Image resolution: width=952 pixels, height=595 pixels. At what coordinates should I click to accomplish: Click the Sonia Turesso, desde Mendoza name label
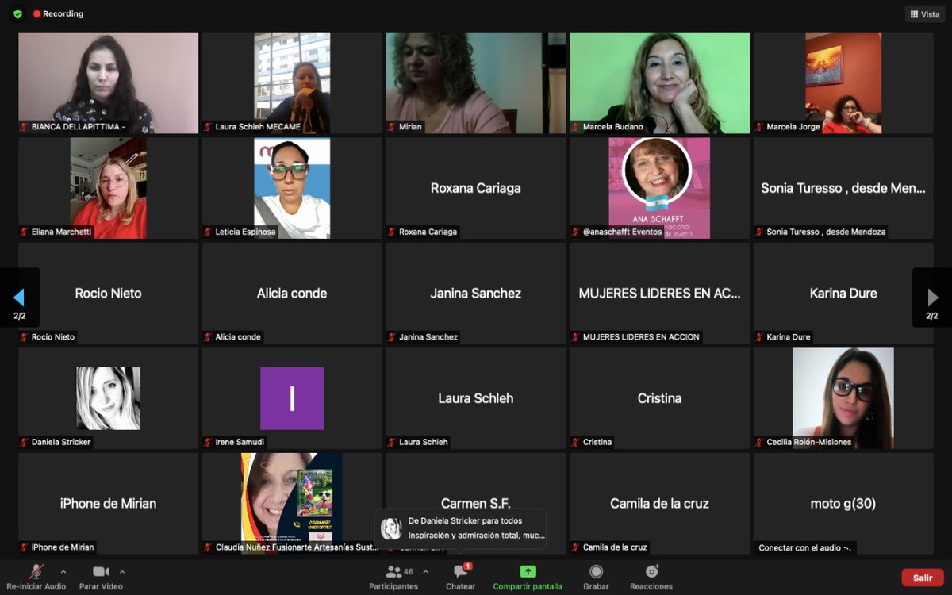point(826,232)
